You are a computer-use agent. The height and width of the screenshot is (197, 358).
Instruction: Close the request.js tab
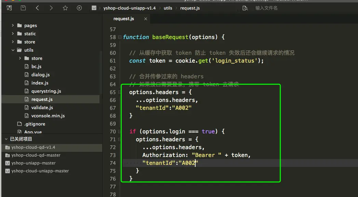[x=146, y=19]
